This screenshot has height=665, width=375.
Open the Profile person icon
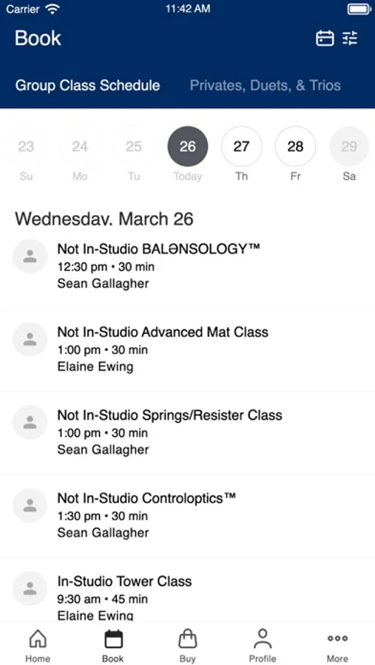263,638
